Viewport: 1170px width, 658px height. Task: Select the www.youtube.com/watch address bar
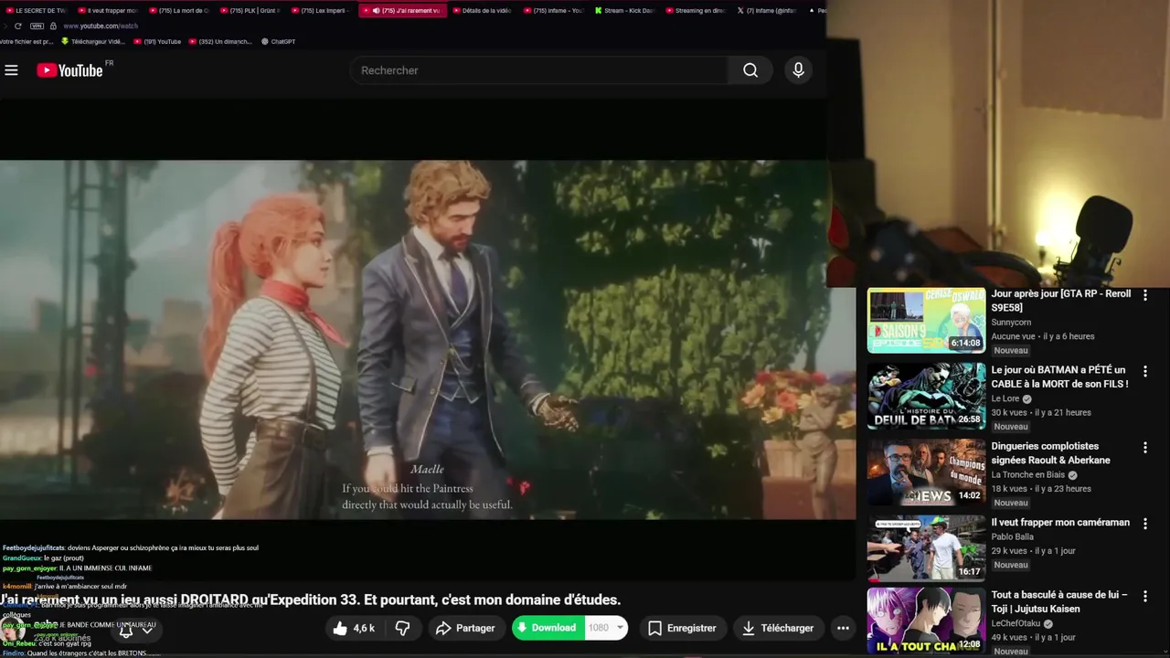(101, 26)
